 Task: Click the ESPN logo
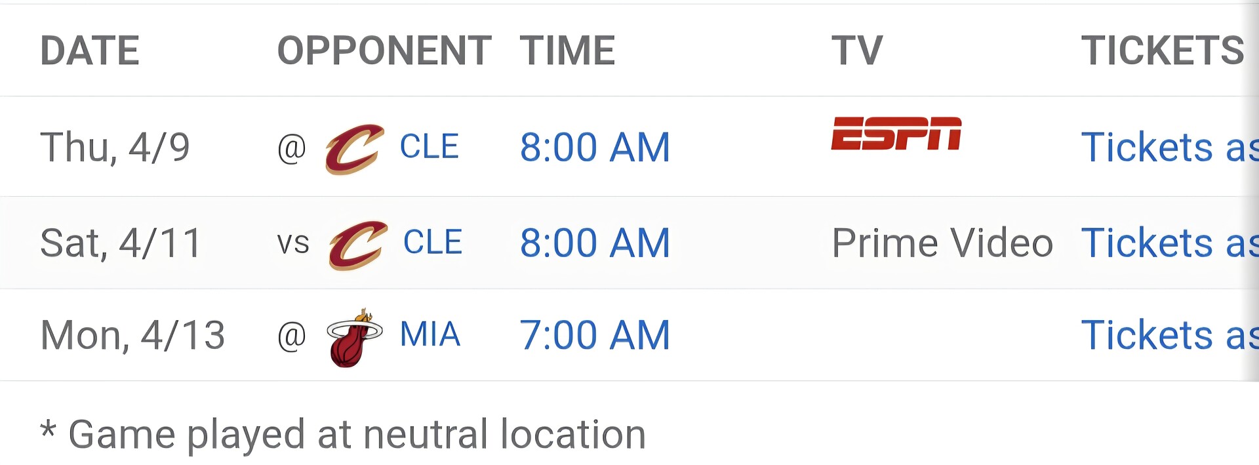(896, 133)
